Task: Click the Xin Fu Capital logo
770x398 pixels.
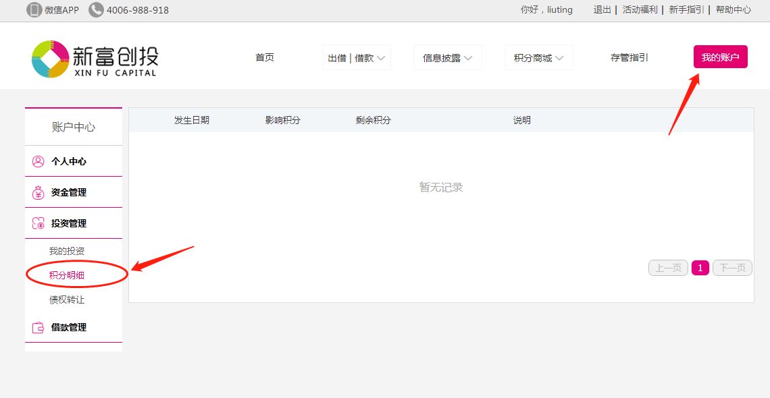Action: [94, 59]
